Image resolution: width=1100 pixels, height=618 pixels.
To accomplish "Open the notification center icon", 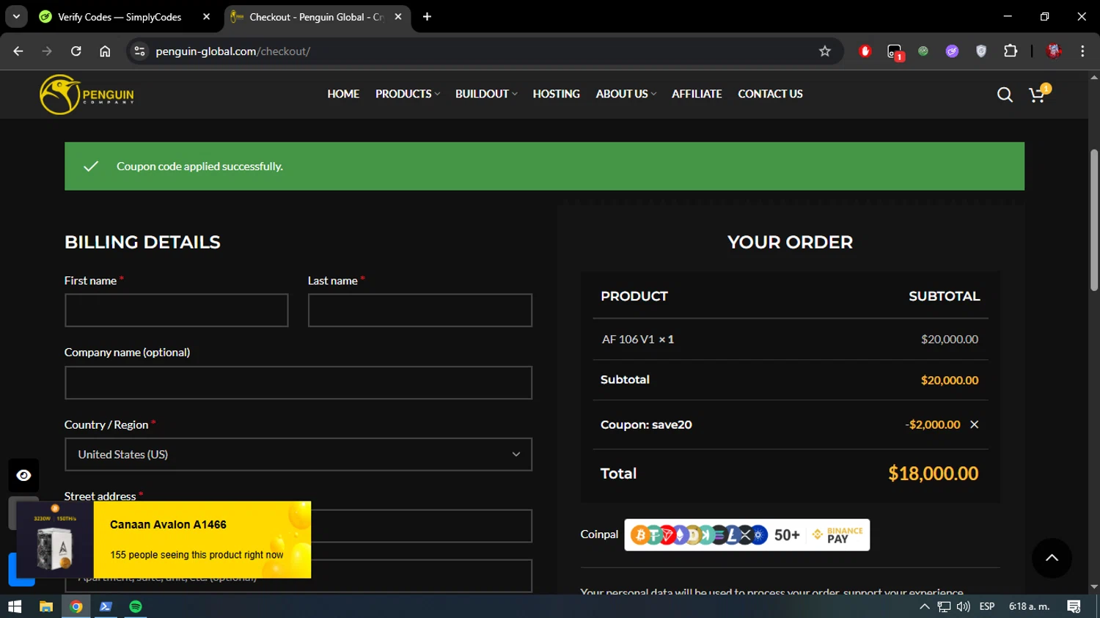I will [1074, 606].
